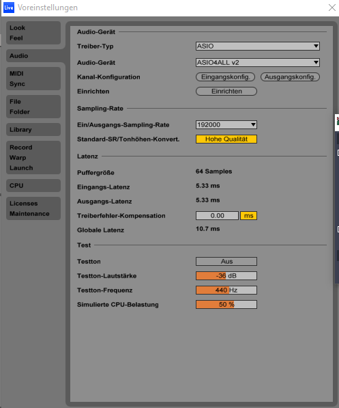
Task: Select the File Folder tab
Action: point(33,107)
